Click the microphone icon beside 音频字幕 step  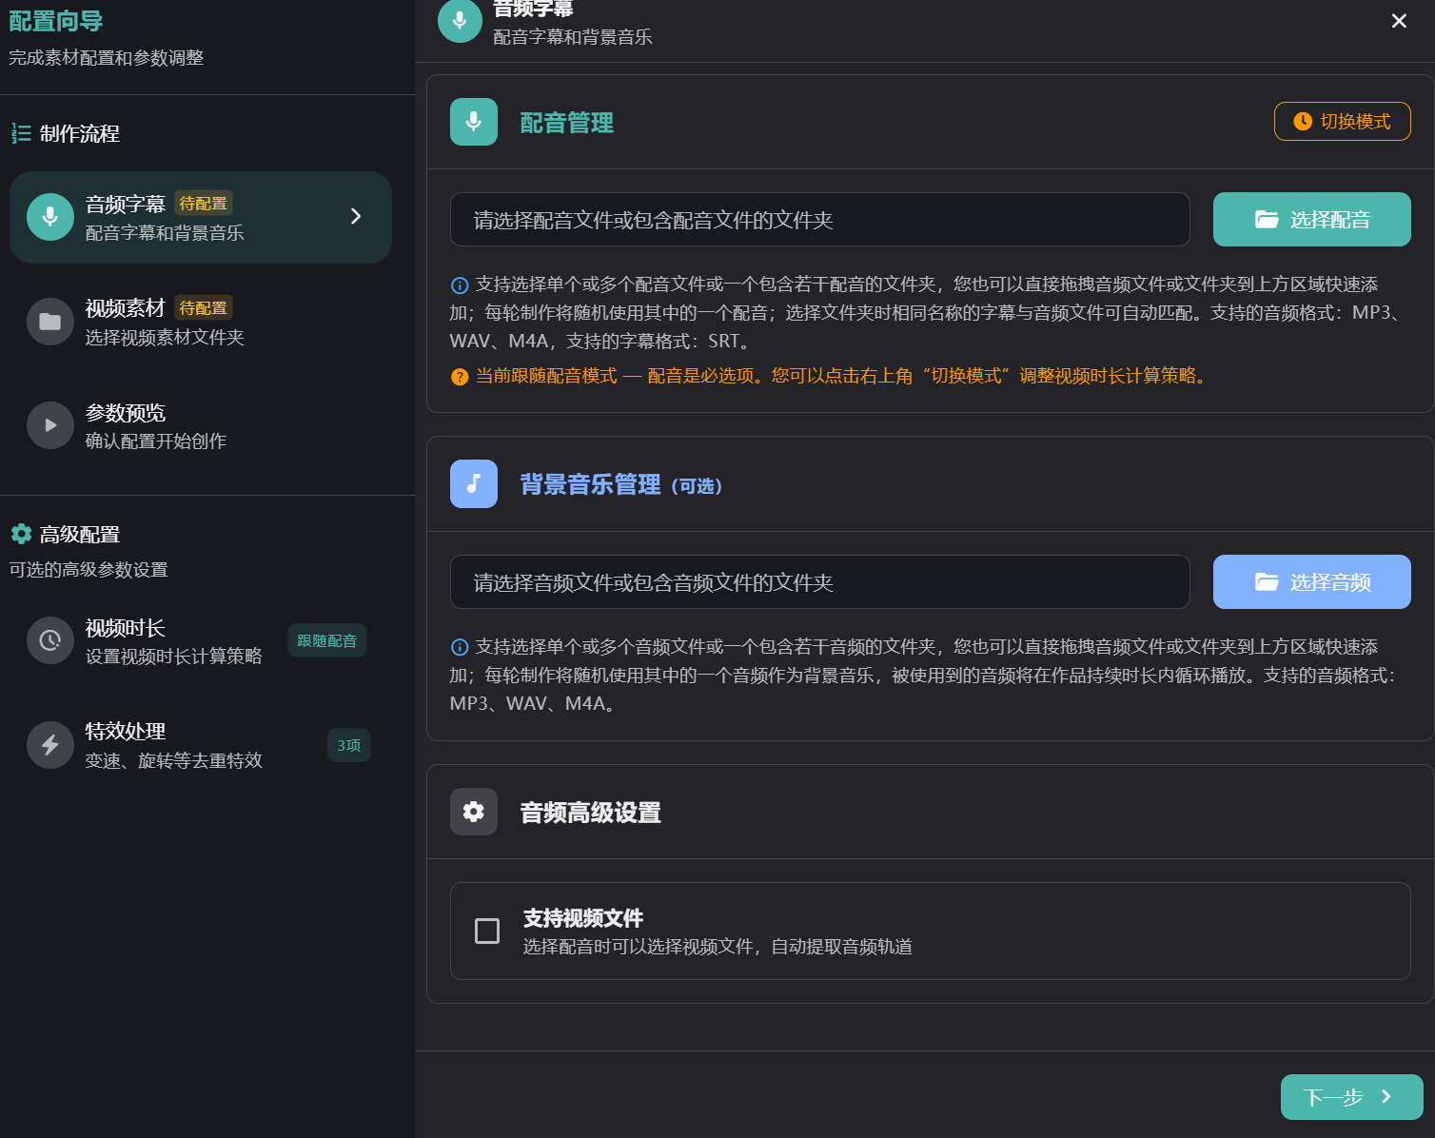tap(50, 217)
